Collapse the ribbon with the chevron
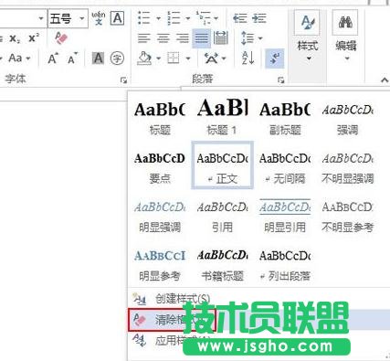The height and width of the screenshot is (361, 390). [x=385, y=80]
